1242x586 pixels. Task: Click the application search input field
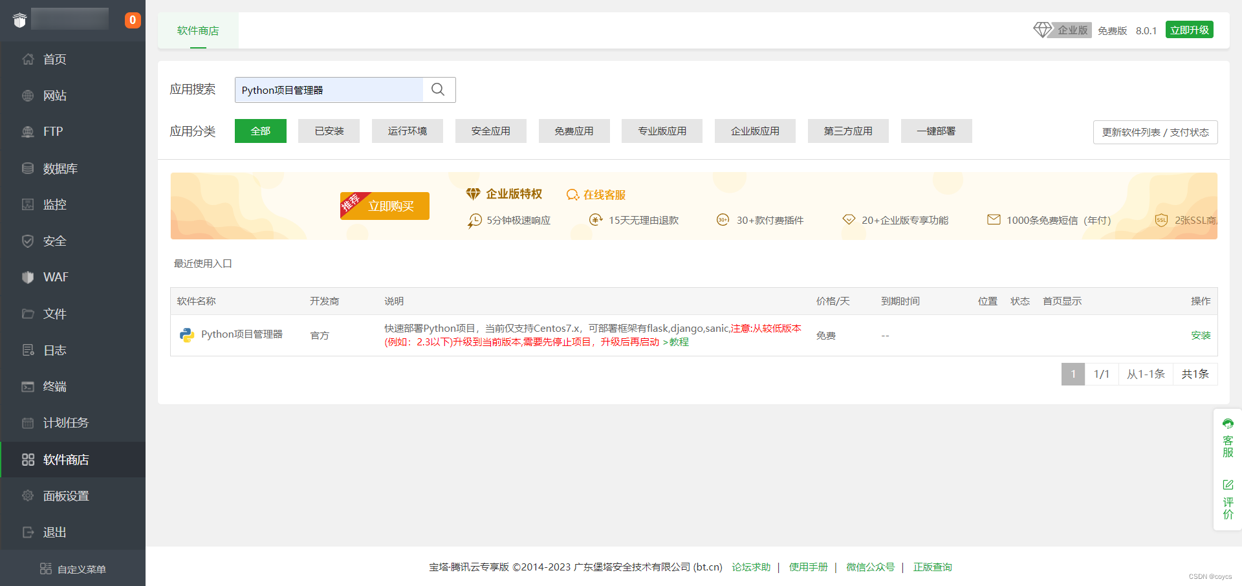(329, 90)
